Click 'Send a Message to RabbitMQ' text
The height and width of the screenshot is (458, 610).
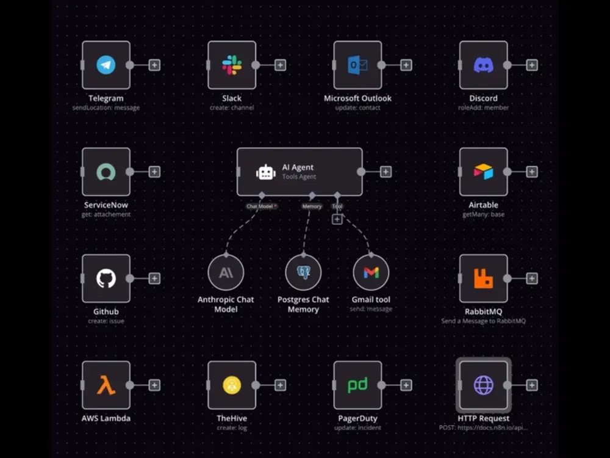(x=484, y=321)
